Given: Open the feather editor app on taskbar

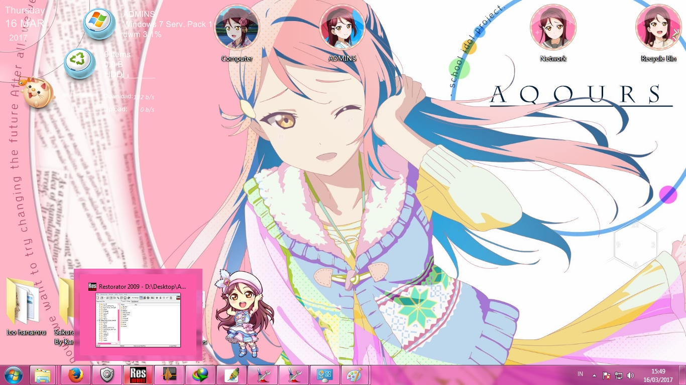Looking at the screenshot, I should [232, 375].
